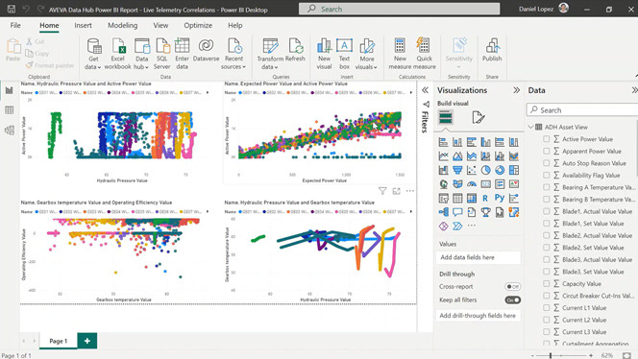638x359 pixels.
Task: Switch to the View ribbon tab
Action: (160, 25)
